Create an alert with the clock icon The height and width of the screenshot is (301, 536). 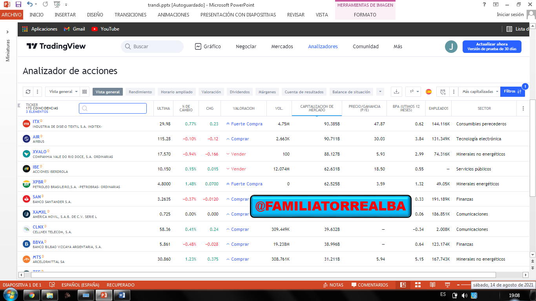[443, 92]
